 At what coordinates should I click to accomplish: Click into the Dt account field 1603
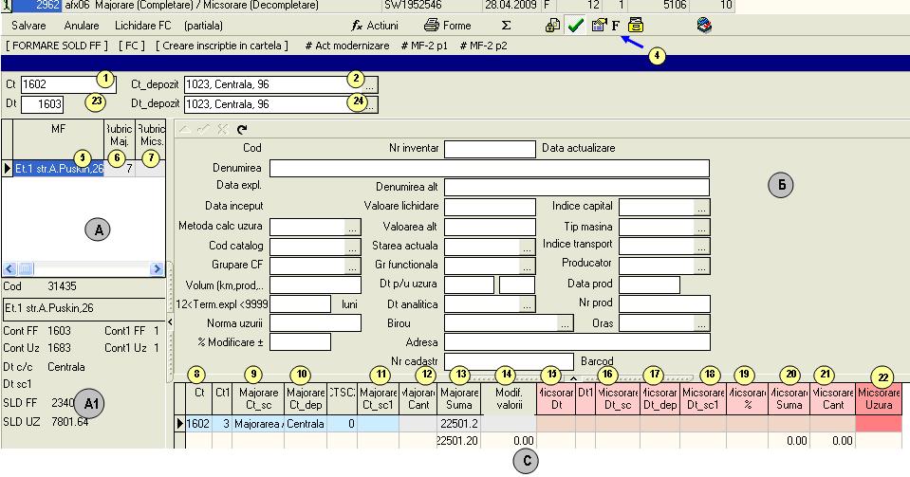(42, 104)
